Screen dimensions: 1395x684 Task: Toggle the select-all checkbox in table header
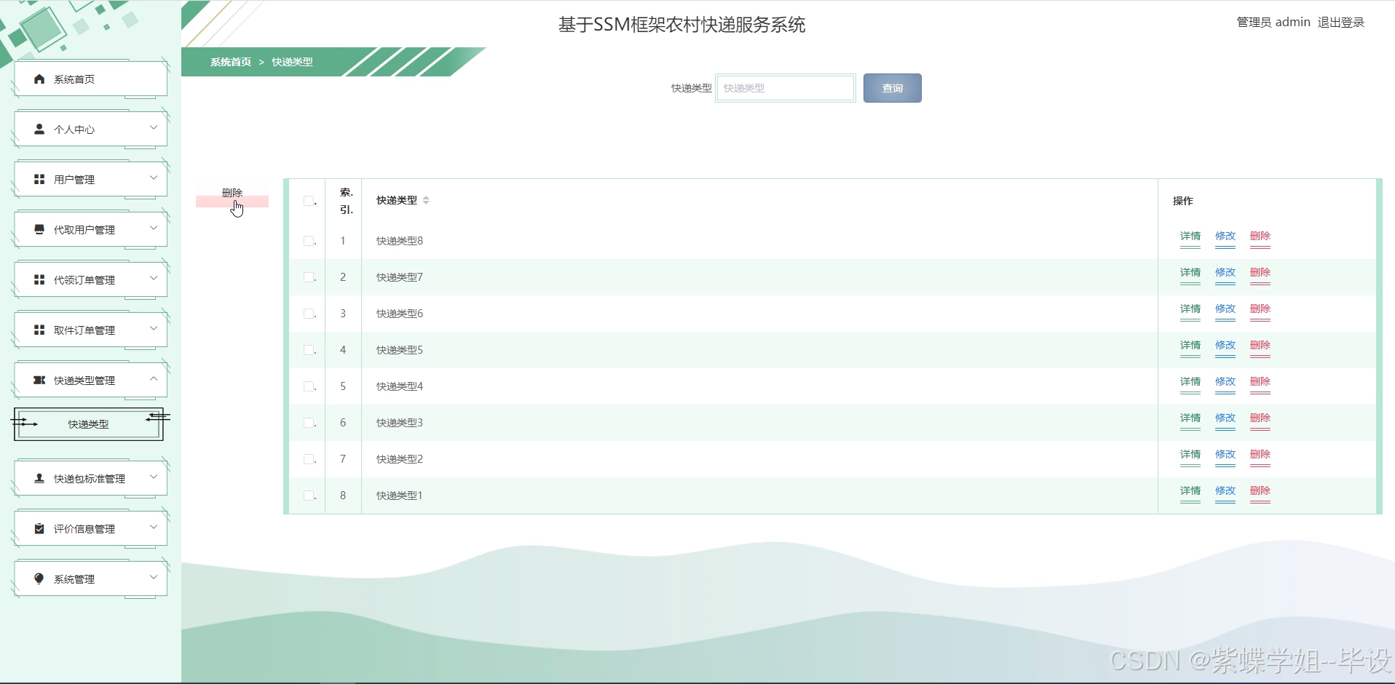point(309,201)
